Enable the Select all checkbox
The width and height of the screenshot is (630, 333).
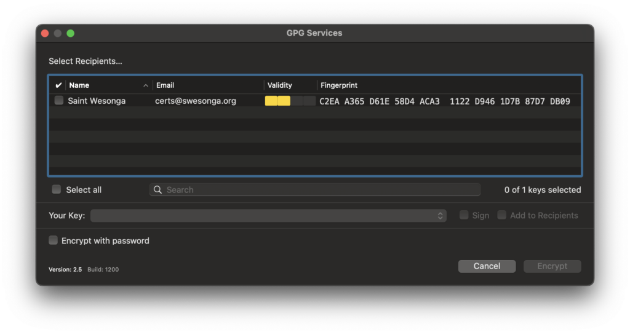point(57,190)
